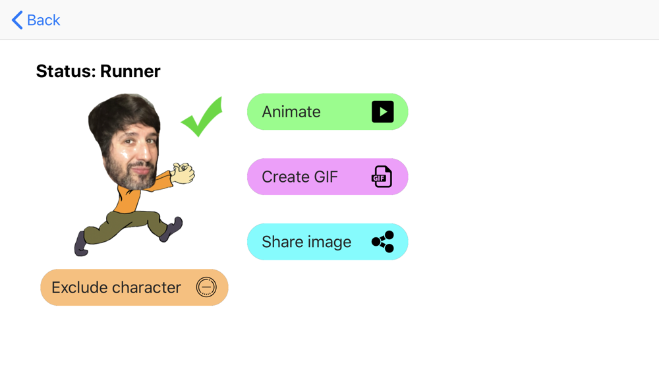Click the Status: Runner heading
Viewport: 659px width, 371px height.
coord(98,71)
